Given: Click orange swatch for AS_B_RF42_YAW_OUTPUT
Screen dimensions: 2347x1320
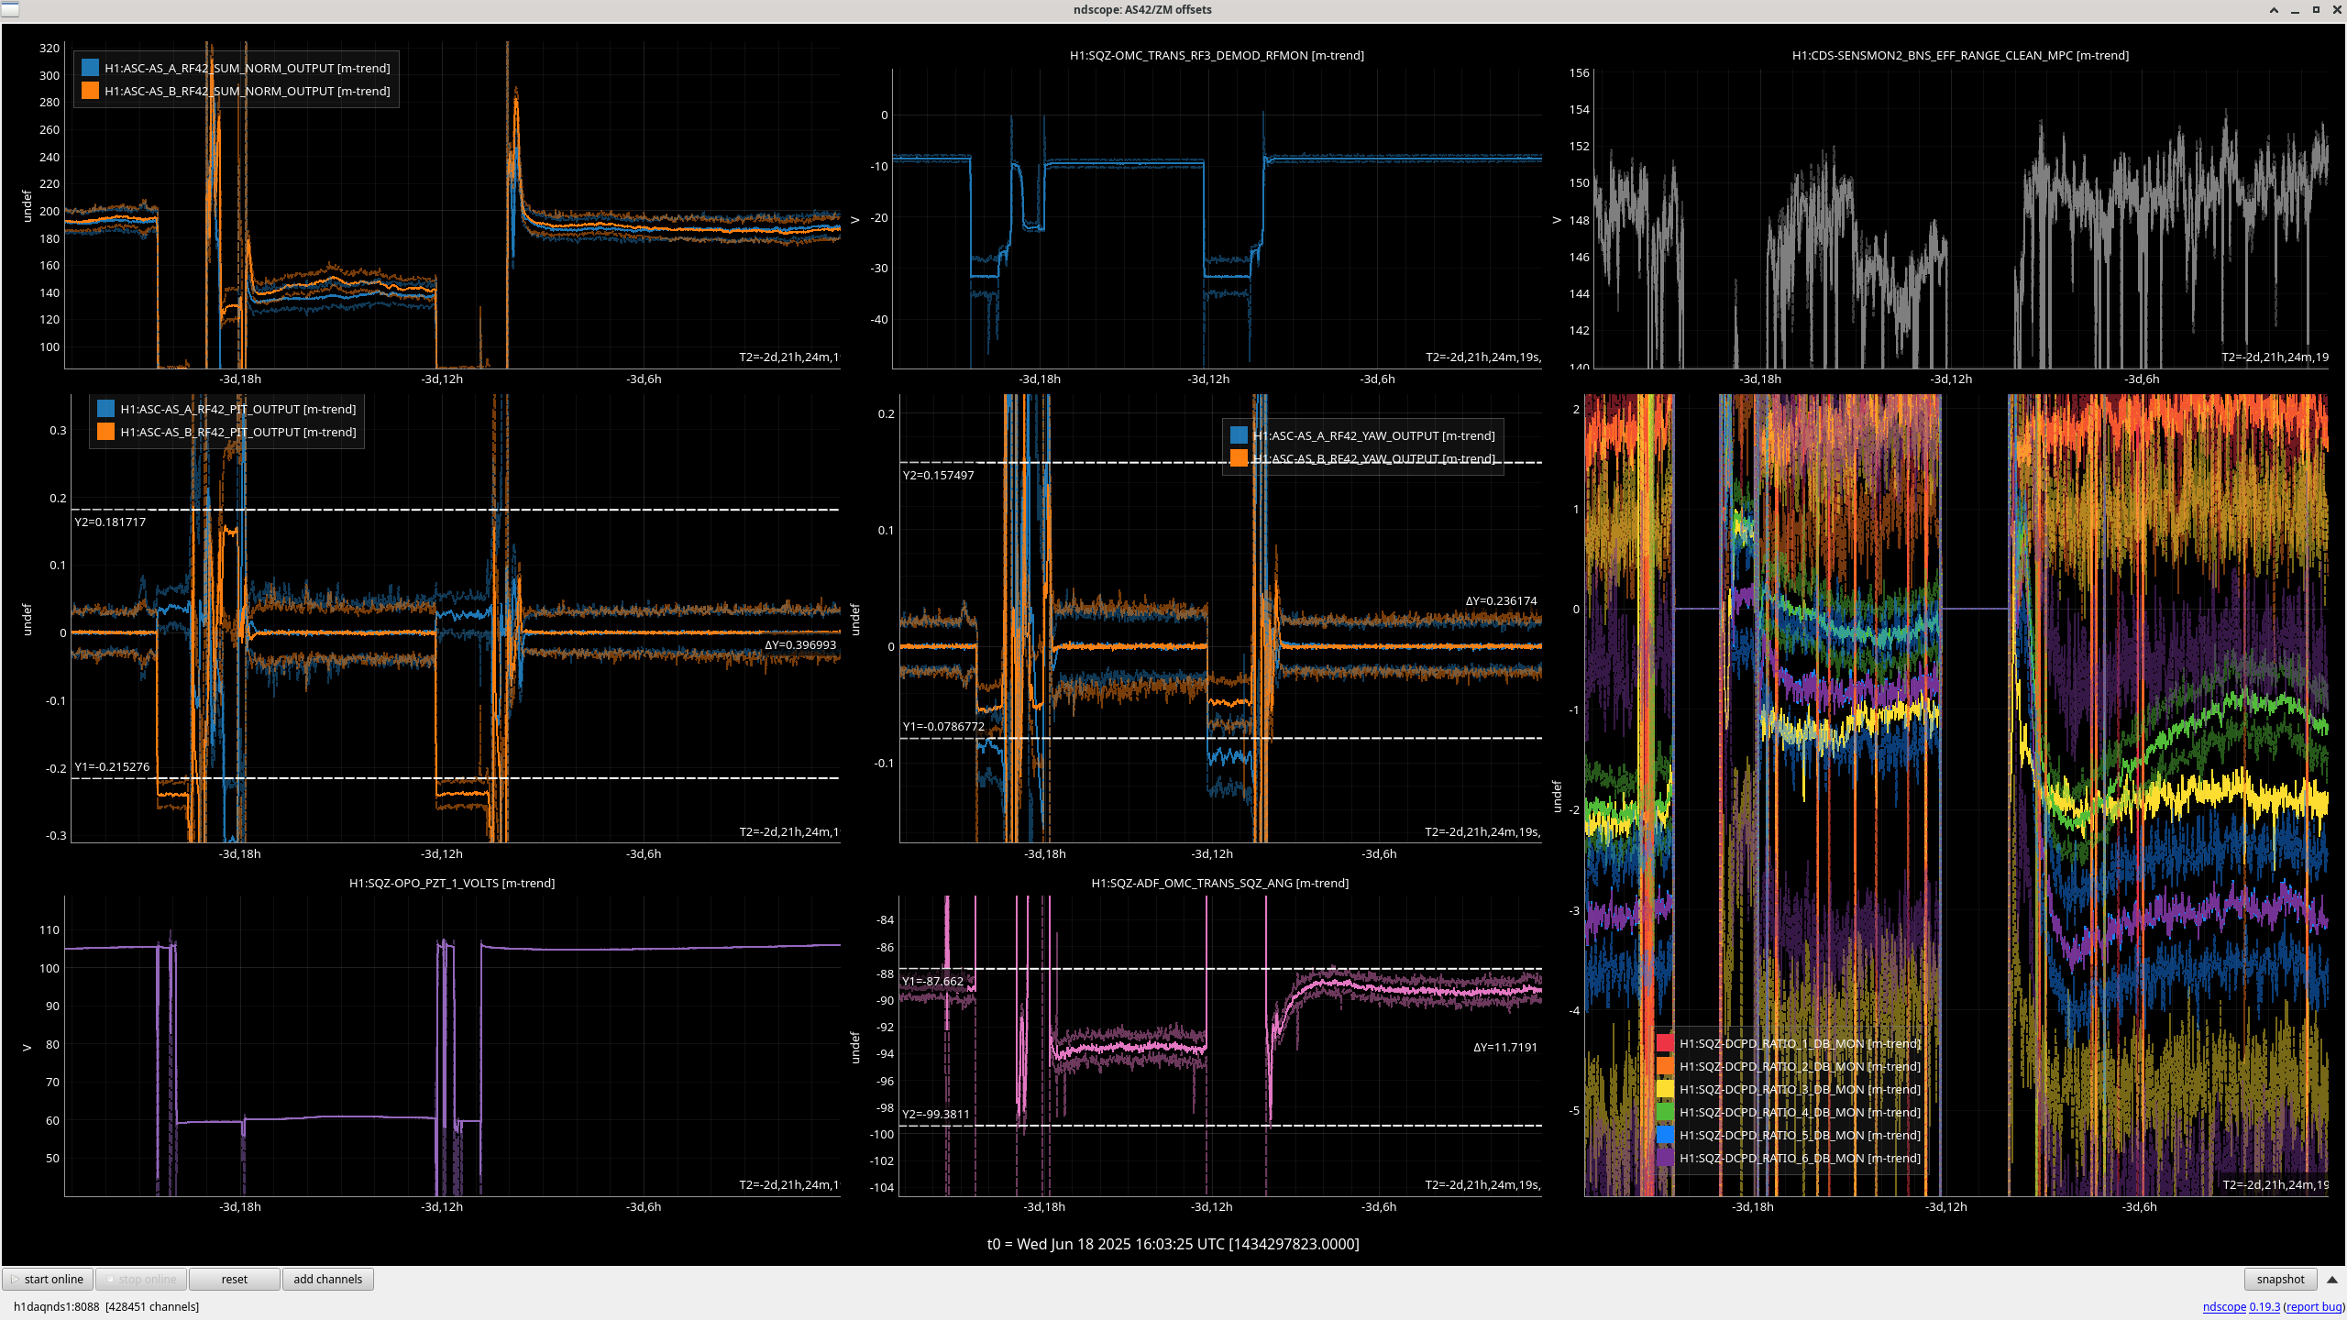Looking at the screenshot, I should pos(1239,458).
